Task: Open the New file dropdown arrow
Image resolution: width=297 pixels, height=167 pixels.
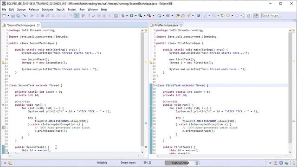Action: (8, 16)
